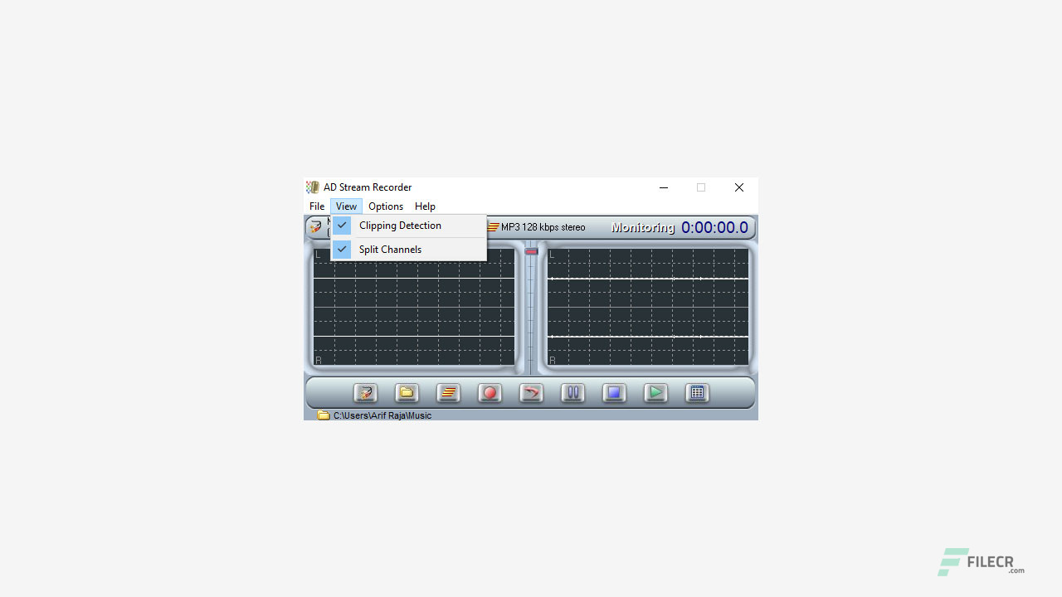Click the 0:00:00.0 timer display
1062x597 pixels.
(x=714, y=227)
